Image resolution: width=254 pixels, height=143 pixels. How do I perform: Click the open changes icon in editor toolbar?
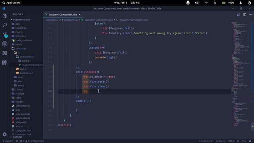click(239, 15)
